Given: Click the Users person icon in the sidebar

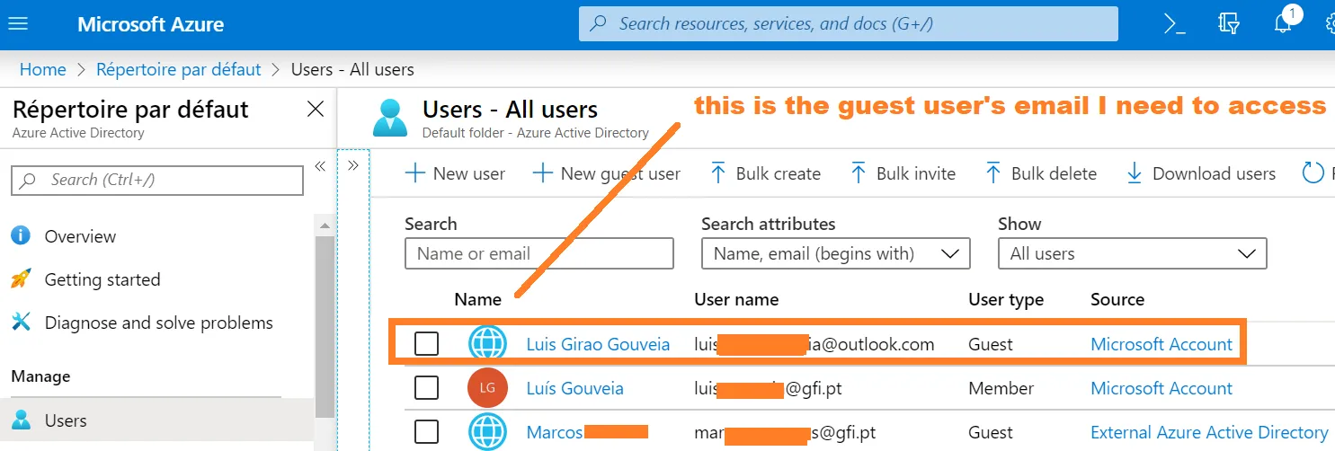Looking at the screenshot, I should coord(21,420).
